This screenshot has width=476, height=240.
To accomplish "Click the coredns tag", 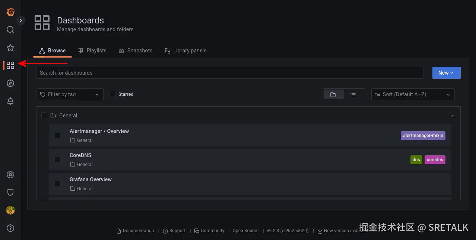I will pos(435,160).
